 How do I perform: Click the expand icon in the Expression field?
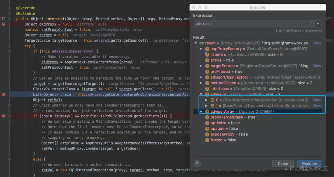pos(310,24)
